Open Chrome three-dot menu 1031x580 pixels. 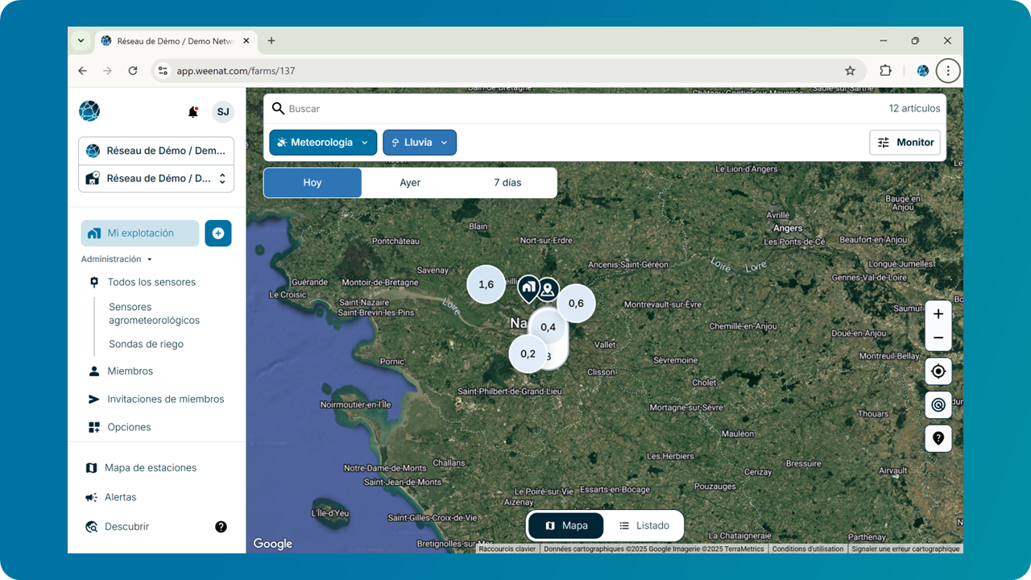(948, 71)
